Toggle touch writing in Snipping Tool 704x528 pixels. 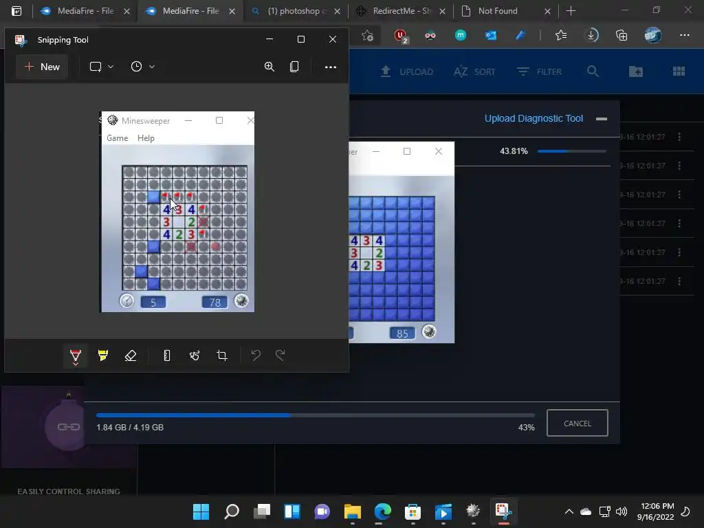(x=195, y=355)
